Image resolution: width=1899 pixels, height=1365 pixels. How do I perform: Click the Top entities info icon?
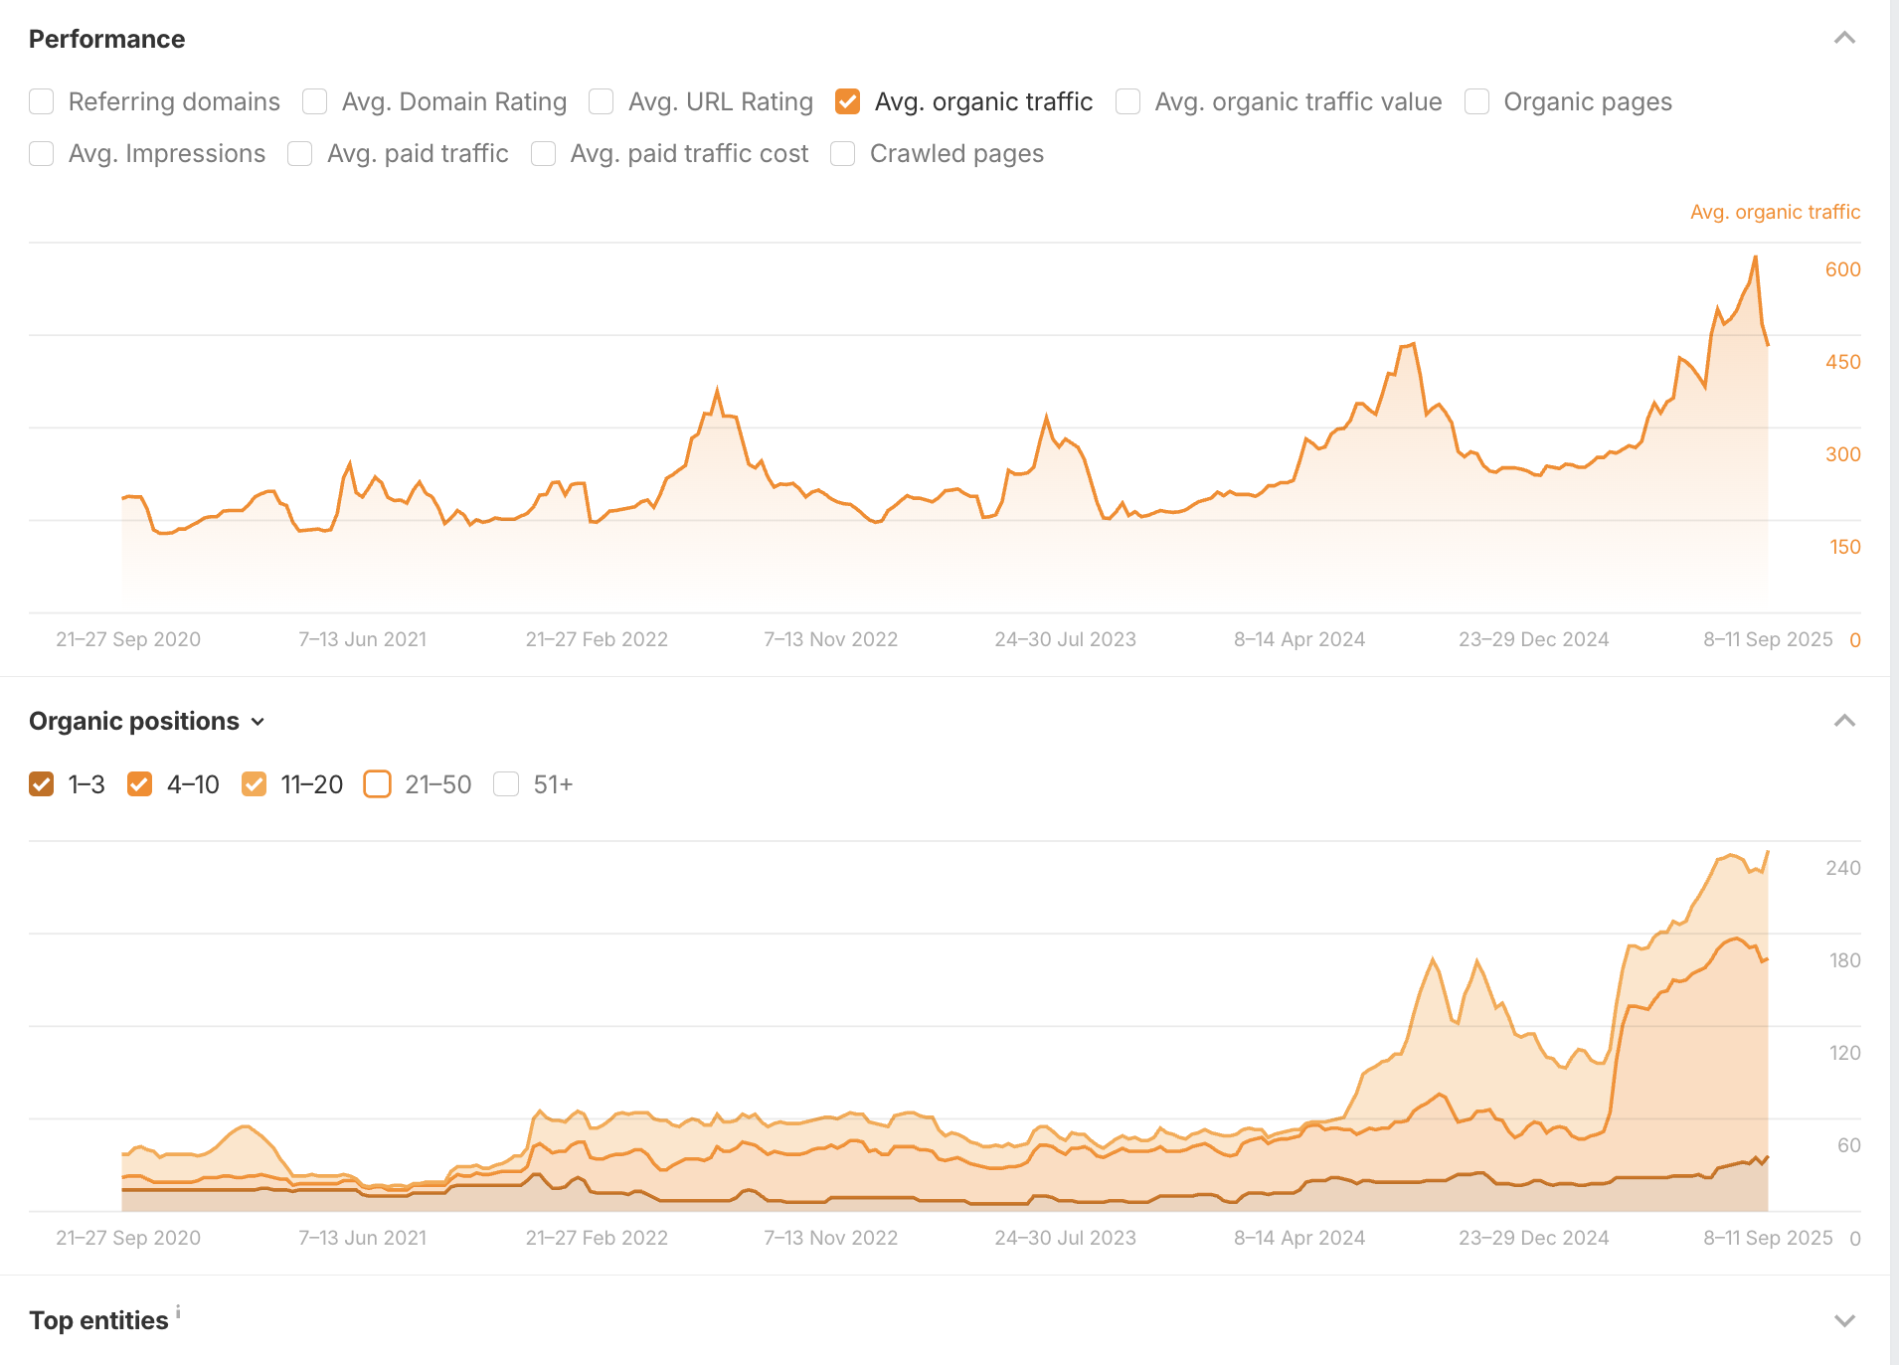[x=178, y=1312]
